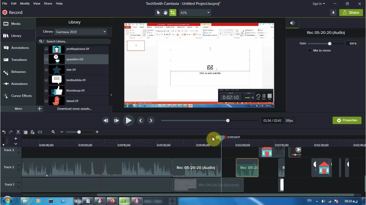Expand the Camtasia 2019 library dropdown
The height and width of the screenshot is (205, 366).
(81, 32)
